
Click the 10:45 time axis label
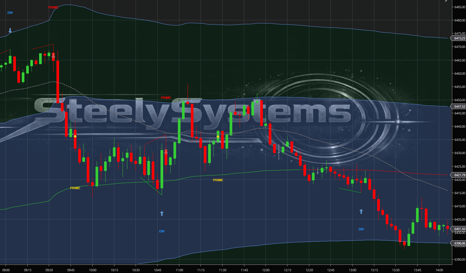coord(158,270)
